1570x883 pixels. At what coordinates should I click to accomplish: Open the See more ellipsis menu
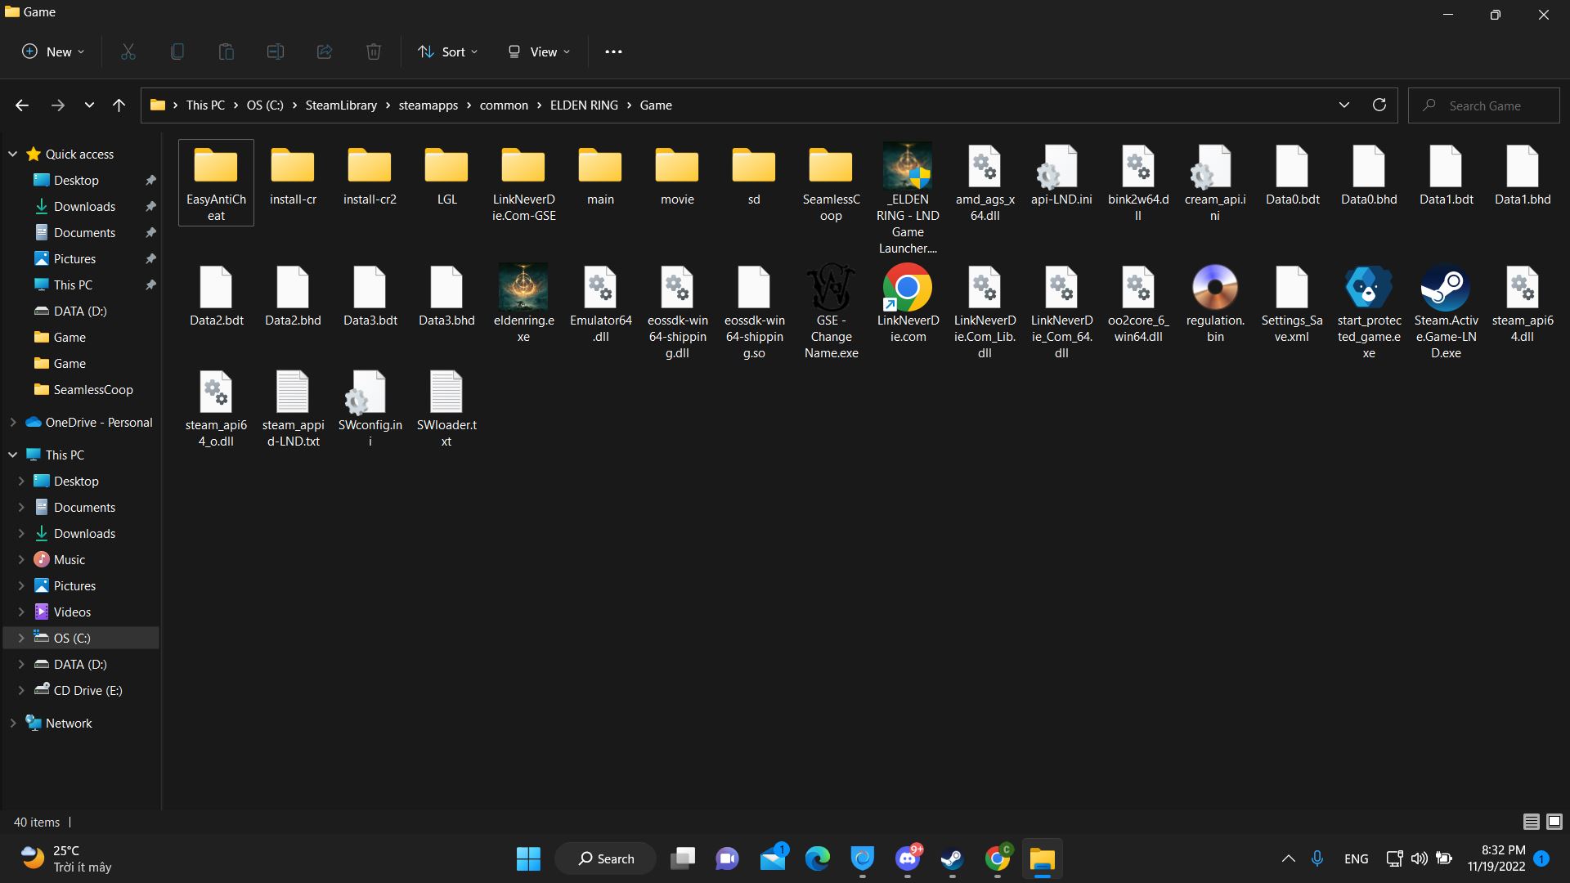(613, 52)
